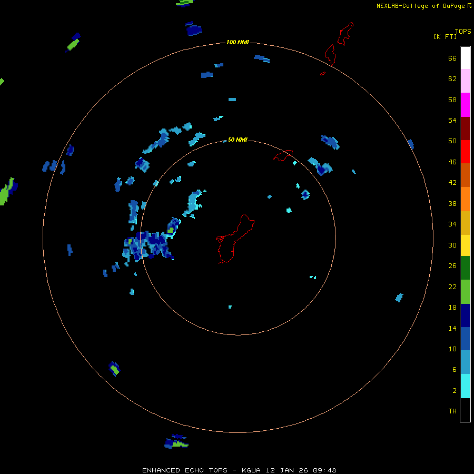Click the 46 value on the legend
The image size is (474, 474).
point(452,162)
